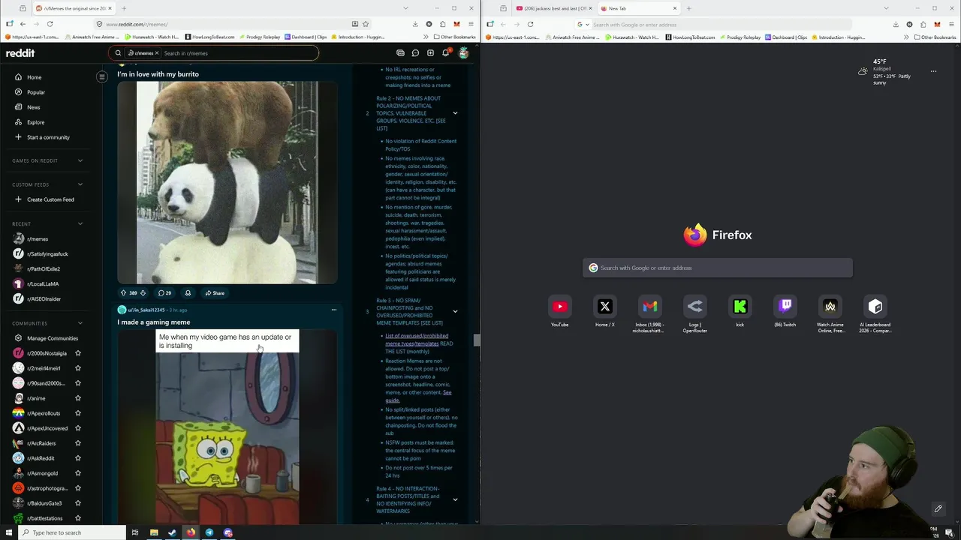Favorite r/AskReddit with star
The image size is (961, 540).
(77, 458)
